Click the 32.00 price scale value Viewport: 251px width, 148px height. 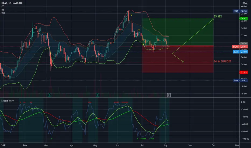pos(244,36)
